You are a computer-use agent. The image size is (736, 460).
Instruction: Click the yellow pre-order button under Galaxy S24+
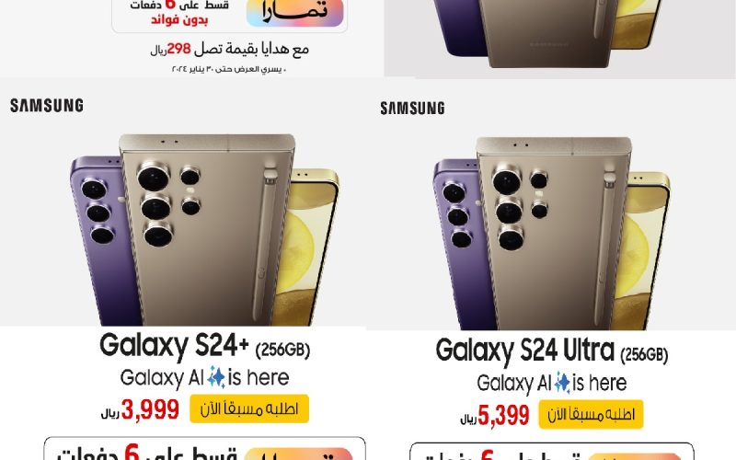click(x=249, y=408)
